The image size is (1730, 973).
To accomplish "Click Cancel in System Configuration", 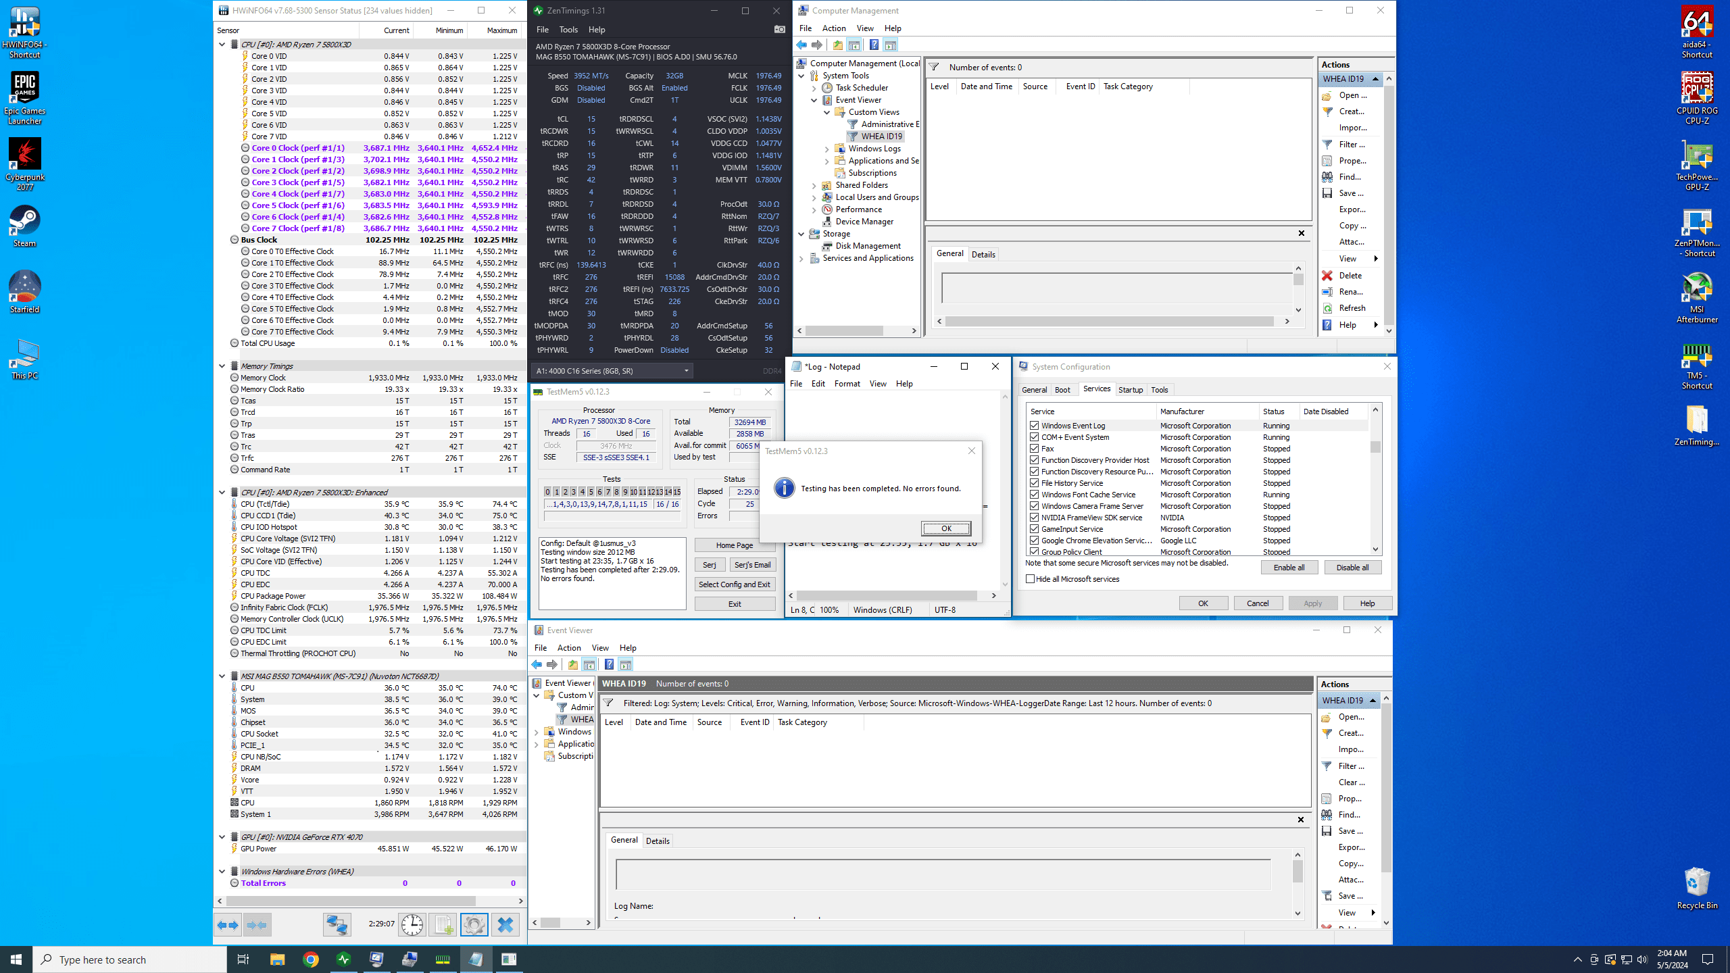I will [1258, 603].
